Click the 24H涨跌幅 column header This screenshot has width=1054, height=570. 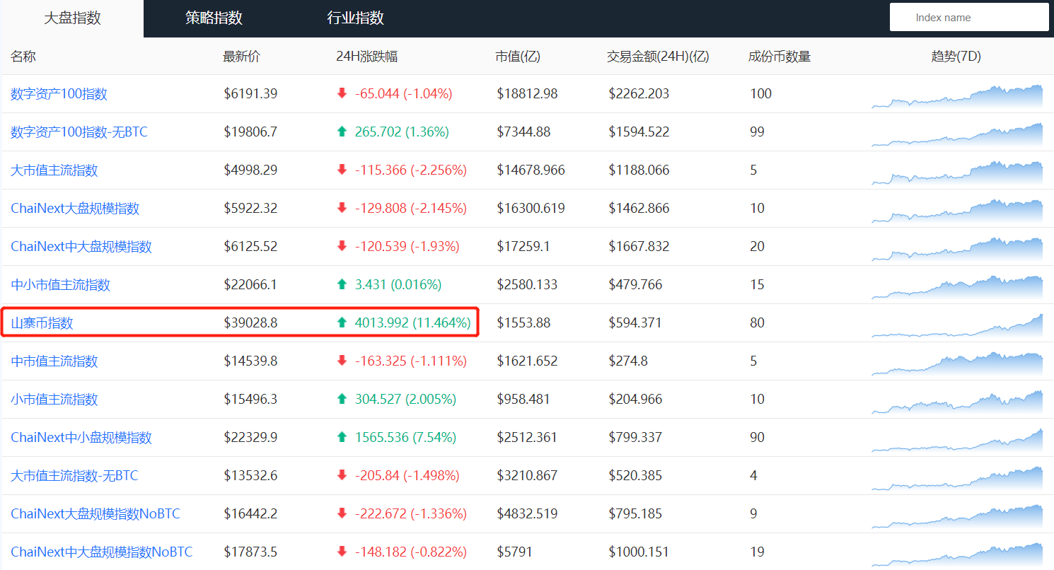(x=367, y=57)
